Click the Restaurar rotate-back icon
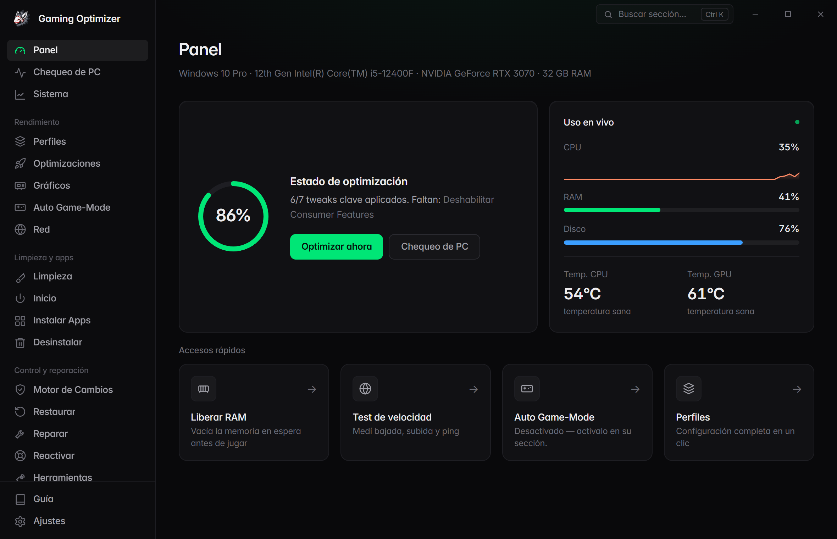837x539 pixels. 20,412
